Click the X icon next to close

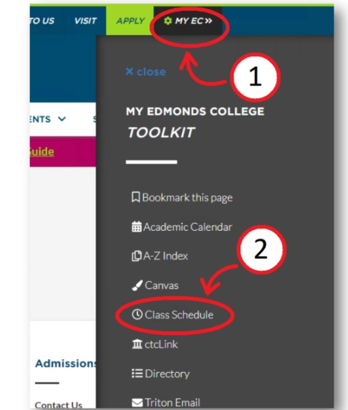[x=130, y=71]
